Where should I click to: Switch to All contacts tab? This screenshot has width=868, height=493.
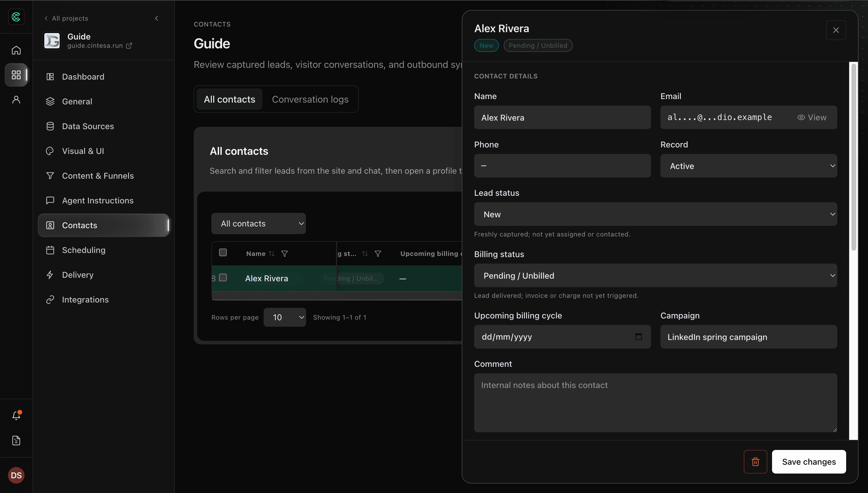point(229,99)
